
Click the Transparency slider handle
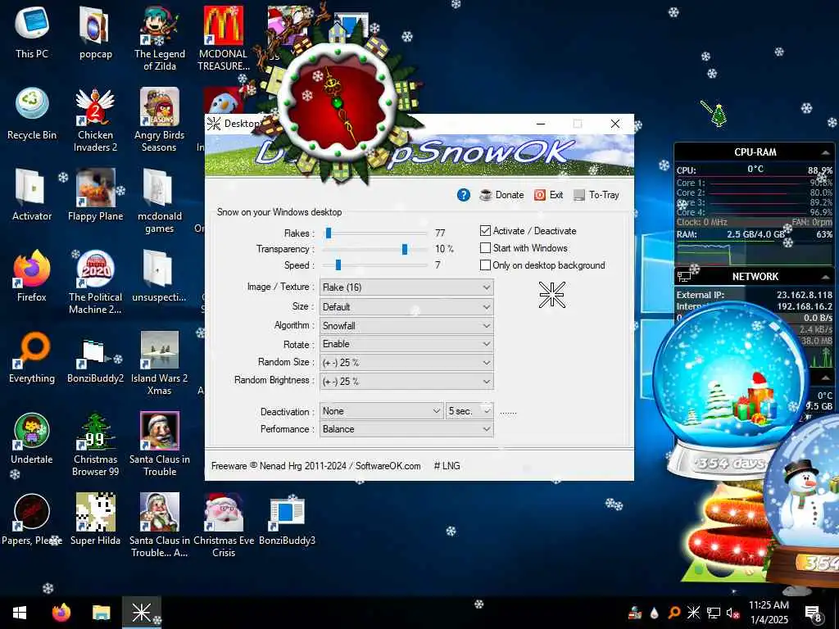(405, 249)
